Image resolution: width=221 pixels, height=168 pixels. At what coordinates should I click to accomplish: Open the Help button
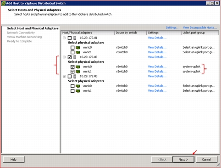pos(13,159)
